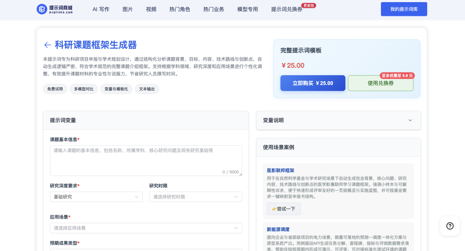Select the 文本输出 tag
Screen dimensions: 465x251
[147, 89]
